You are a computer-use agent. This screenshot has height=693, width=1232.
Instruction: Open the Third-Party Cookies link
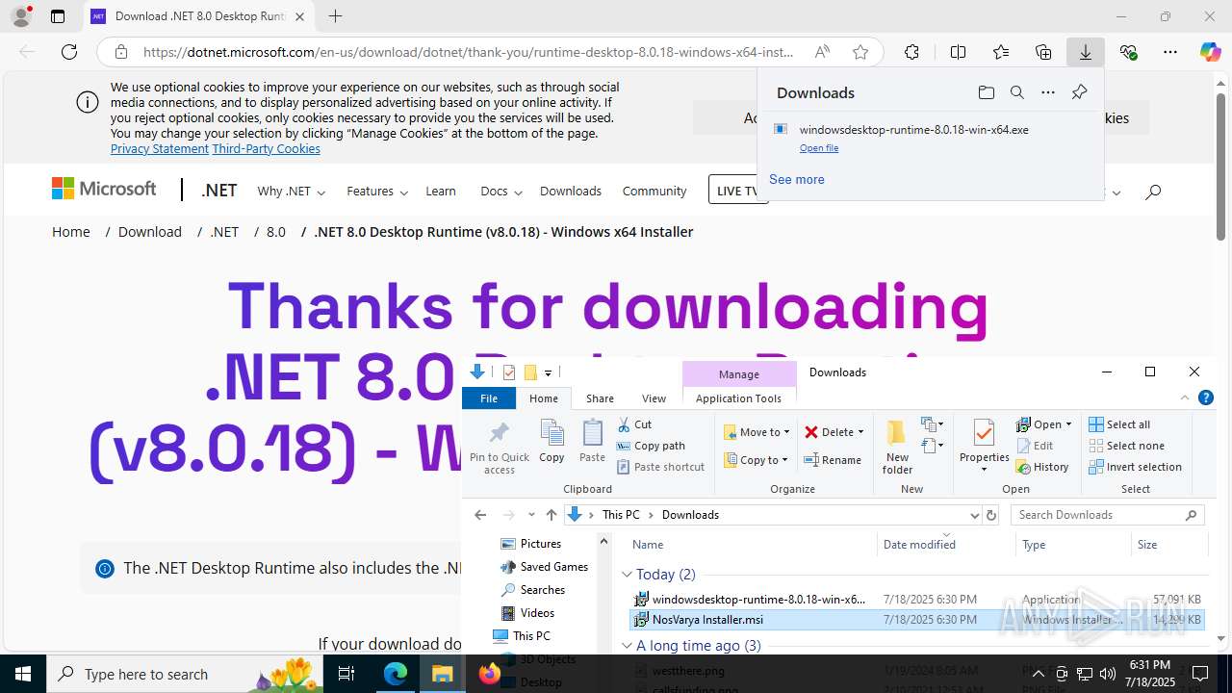[x=267, y=149]
